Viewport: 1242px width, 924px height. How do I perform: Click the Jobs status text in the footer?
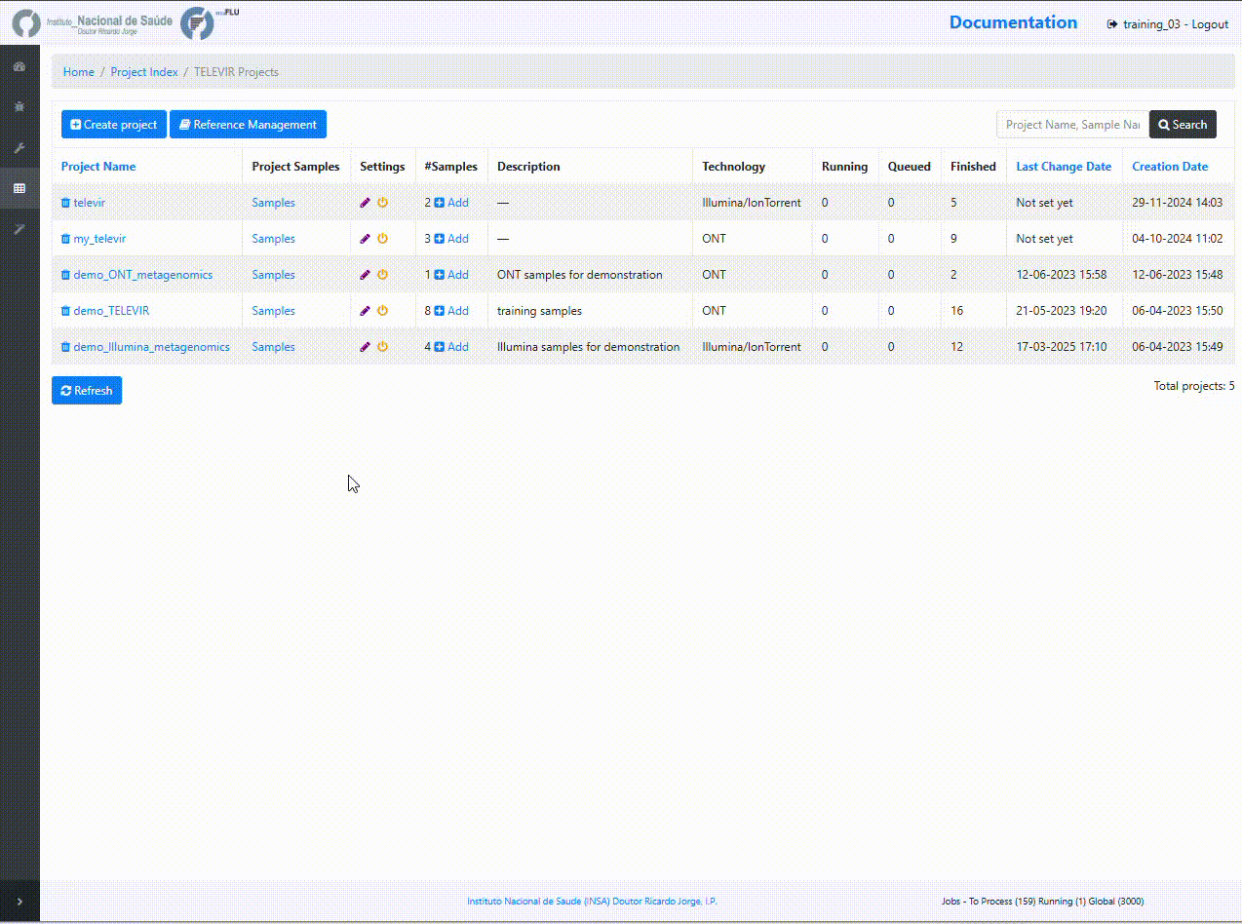[1043, 902]
